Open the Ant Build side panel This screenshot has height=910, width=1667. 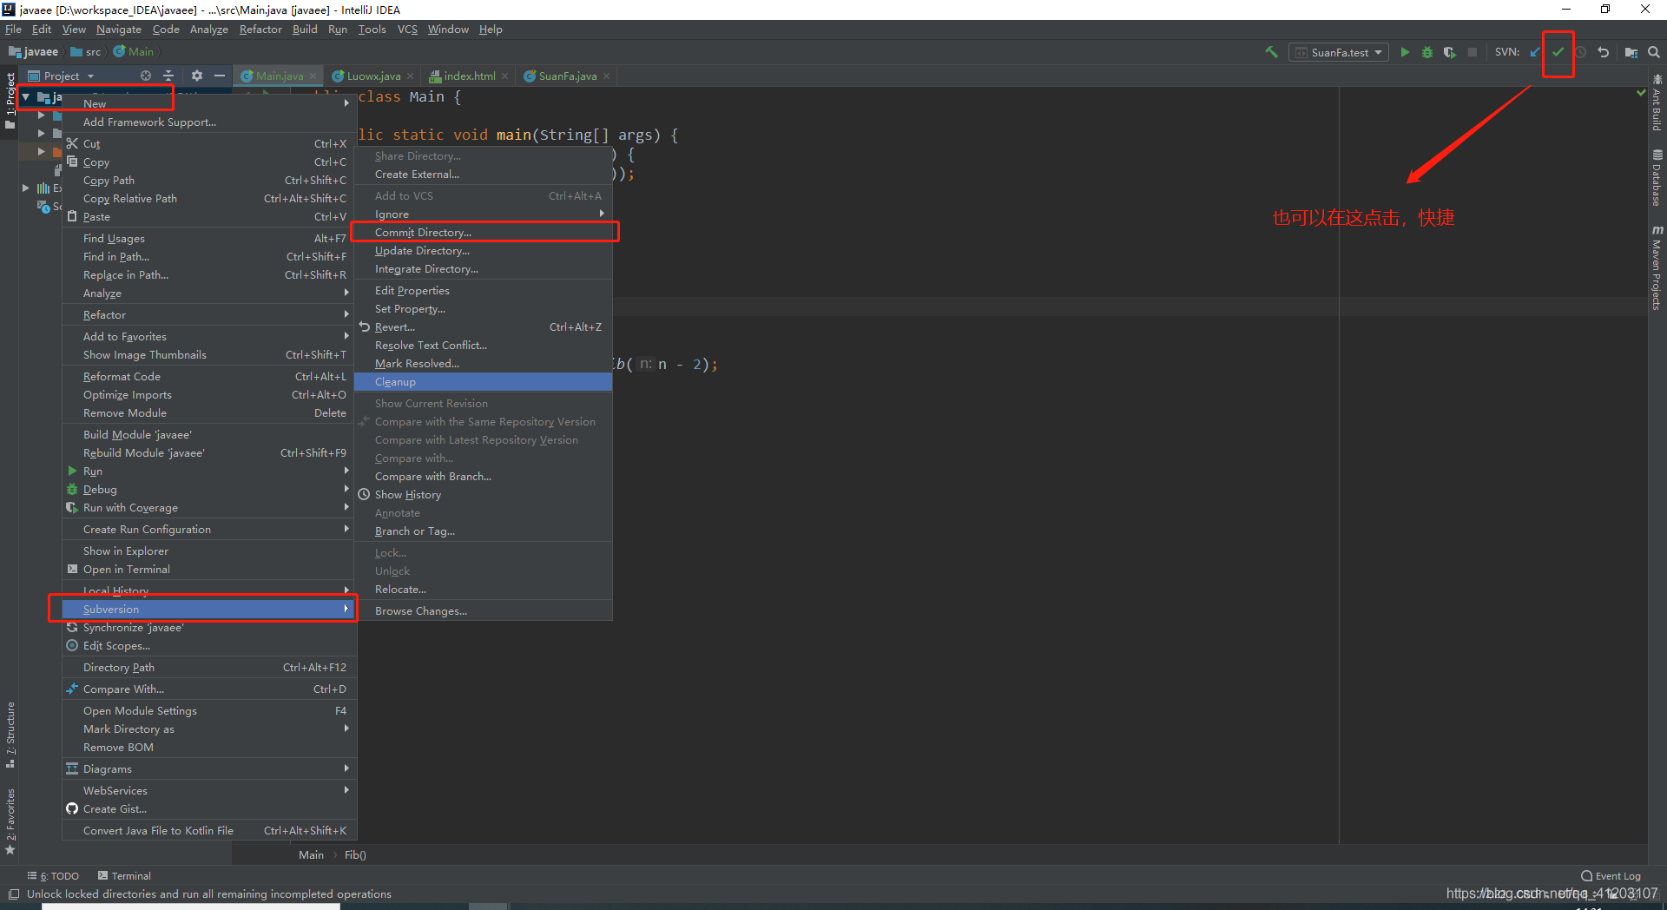pyautogui.click(x=1657, y=103)
